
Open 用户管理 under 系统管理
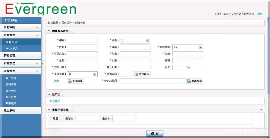pos(11,78)
